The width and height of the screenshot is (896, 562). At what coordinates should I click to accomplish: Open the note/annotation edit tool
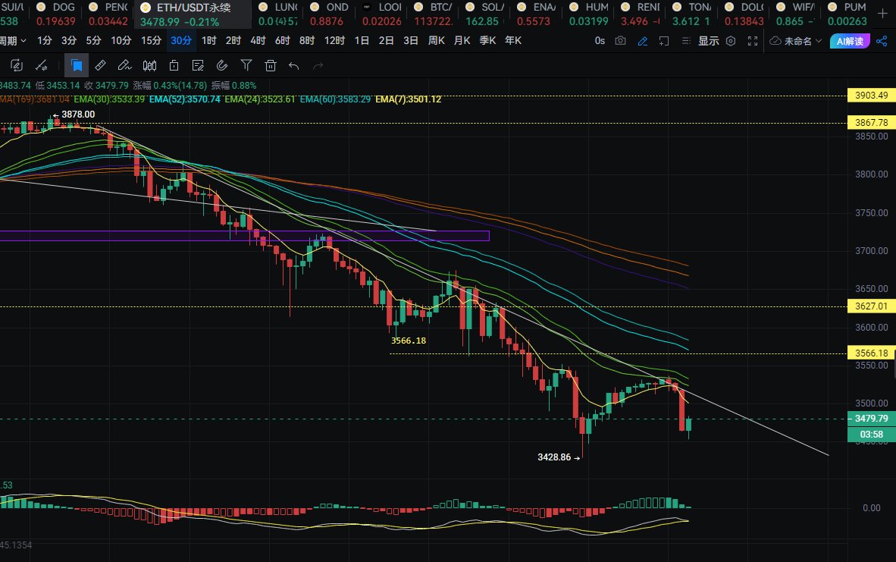point(198,66)
